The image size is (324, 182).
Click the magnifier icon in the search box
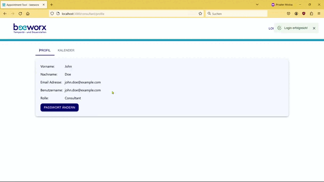pyautogui.click(x=209, y=14)
